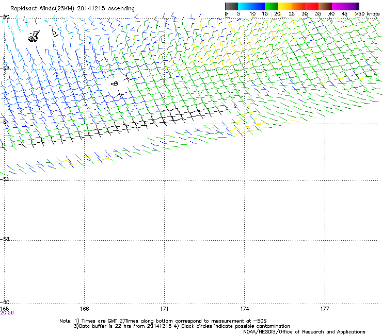Click the NOAA/NESDIS Office of Research credit
This screenshot has height=335, width=382.
pos(304,332)
